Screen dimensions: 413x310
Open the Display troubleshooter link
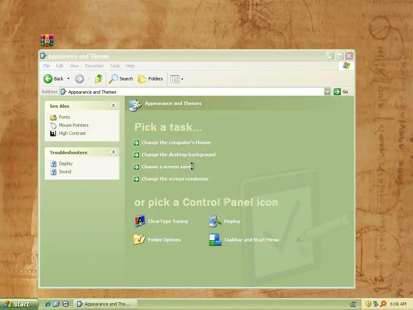click(x=66, y=163)
